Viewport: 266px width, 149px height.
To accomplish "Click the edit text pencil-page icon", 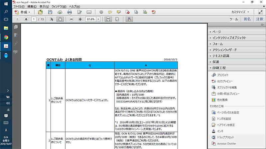I will 79,12.
